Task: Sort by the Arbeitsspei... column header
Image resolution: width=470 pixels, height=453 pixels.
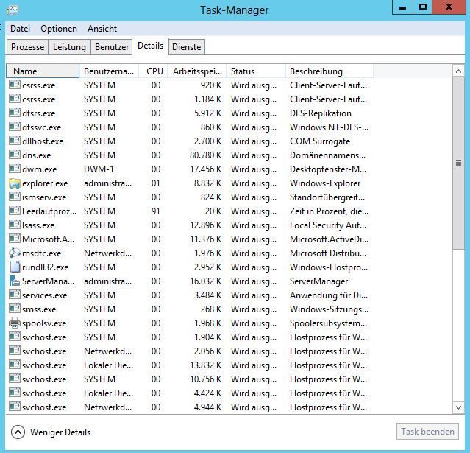Action: pos(197,71)
